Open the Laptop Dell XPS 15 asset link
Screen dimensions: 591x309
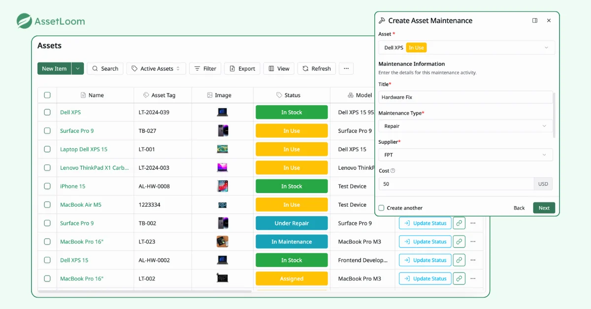84,149
